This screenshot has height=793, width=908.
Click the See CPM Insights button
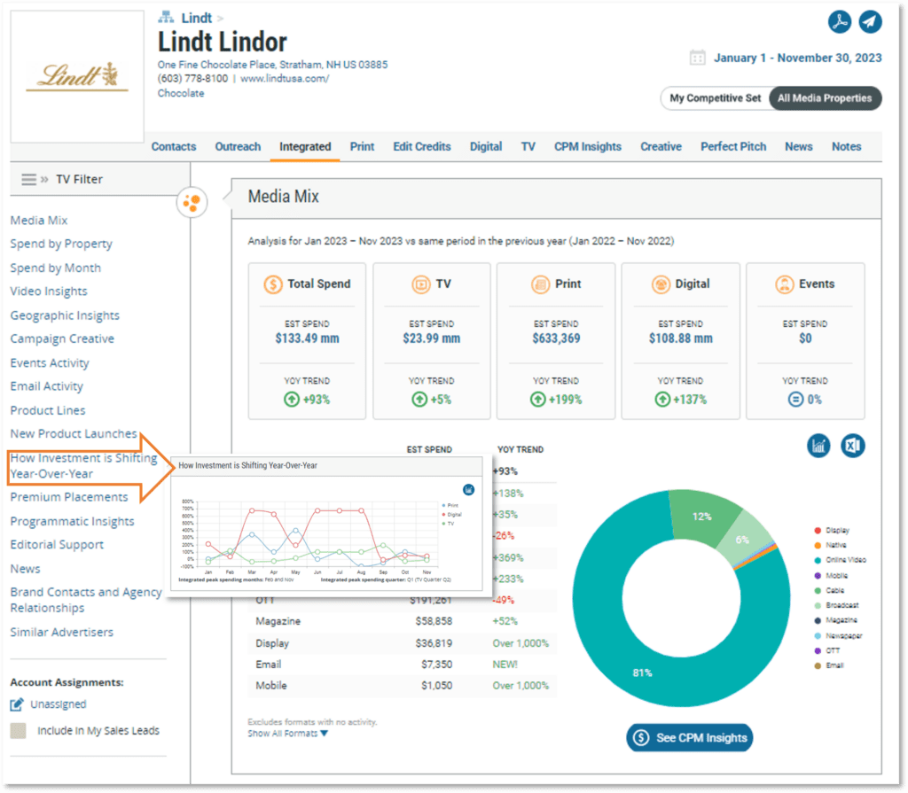point(689,738)
